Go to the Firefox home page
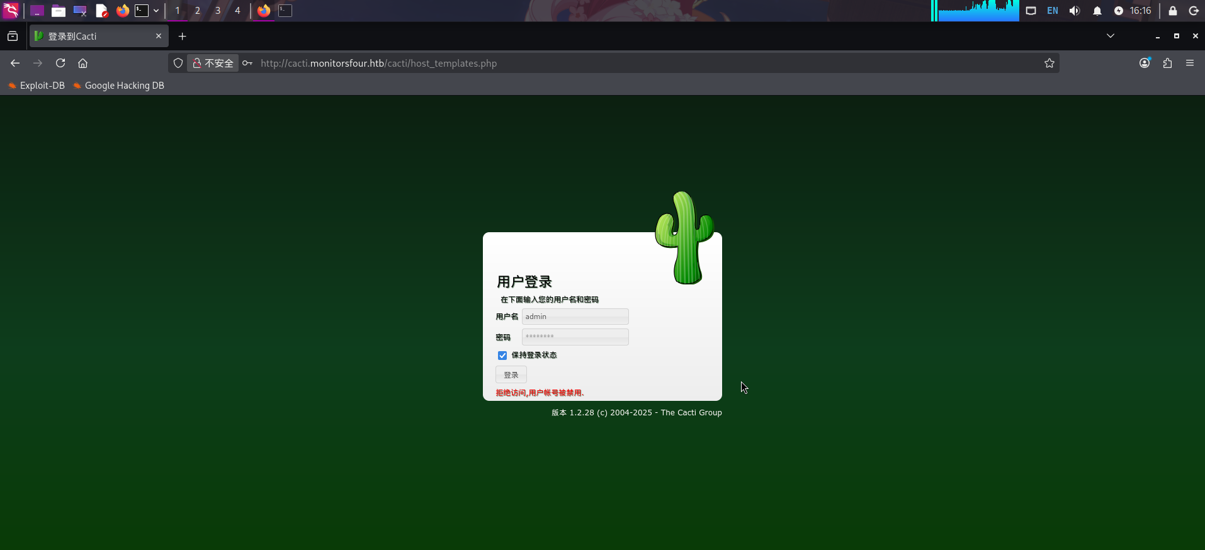 point(82,63)
